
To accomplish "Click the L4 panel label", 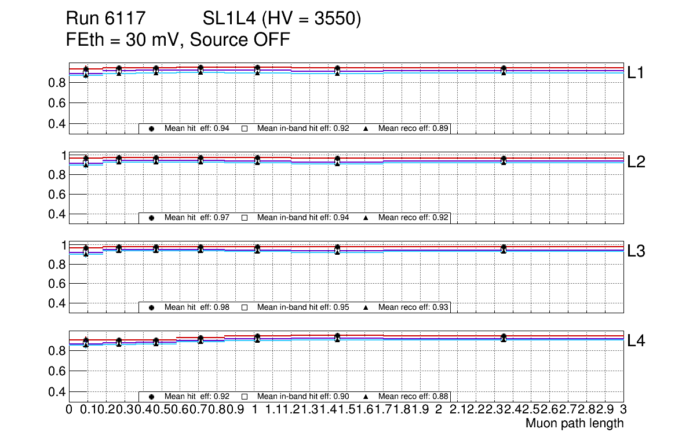I will (637, 342).
